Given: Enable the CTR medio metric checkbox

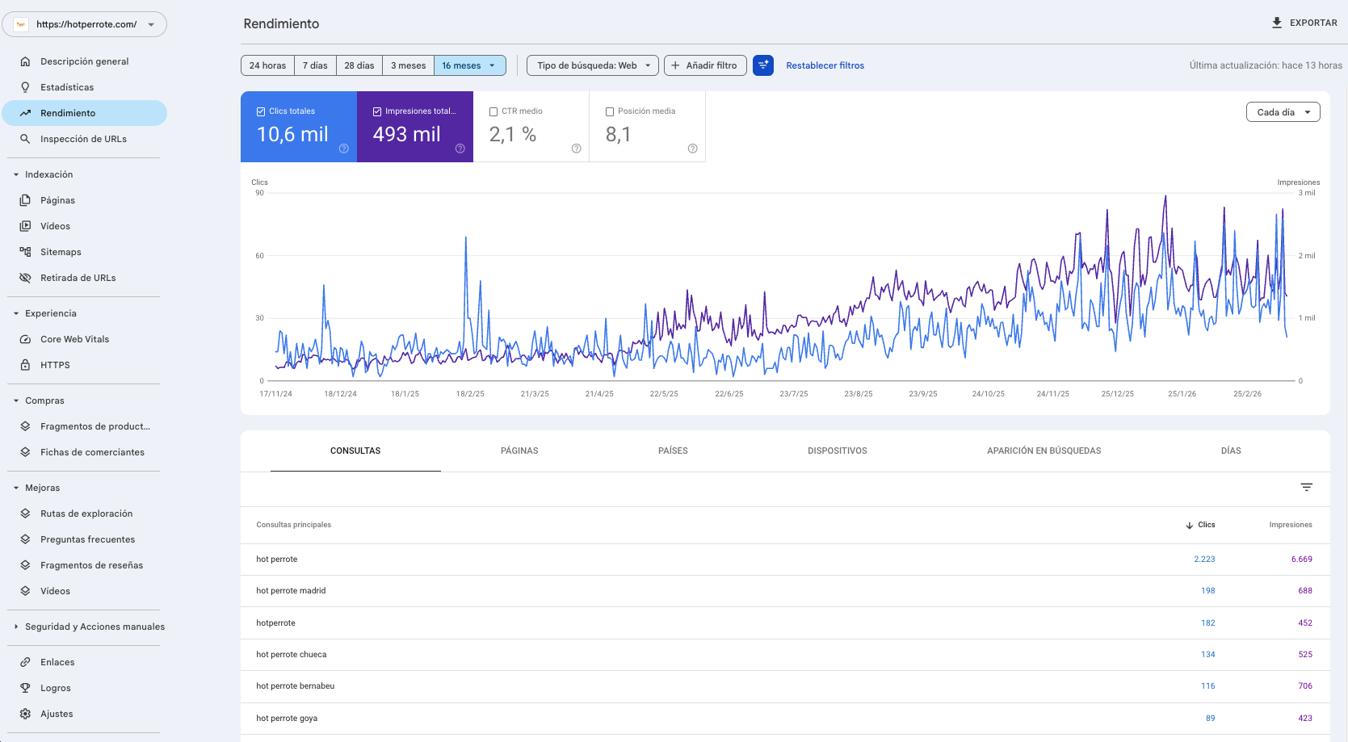Looking at the screenshot, I should pyautogui.click(x=493, y=111).
